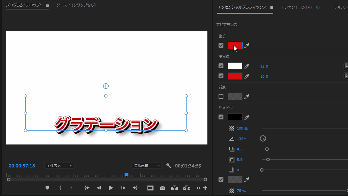This screenshot has height=196, width=348.
Task: Pick background color with eyedropper
Action: pyautogui.click(x=247, y=96)
